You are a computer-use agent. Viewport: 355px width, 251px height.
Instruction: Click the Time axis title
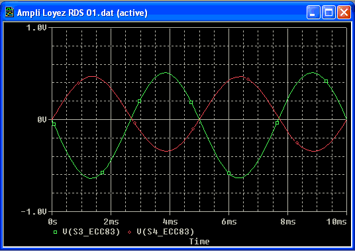199,242
